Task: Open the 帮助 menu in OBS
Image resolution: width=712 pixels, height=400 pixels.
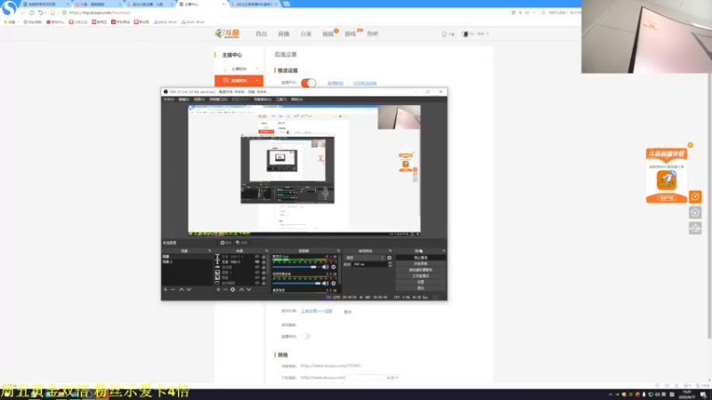Action: 296,100
